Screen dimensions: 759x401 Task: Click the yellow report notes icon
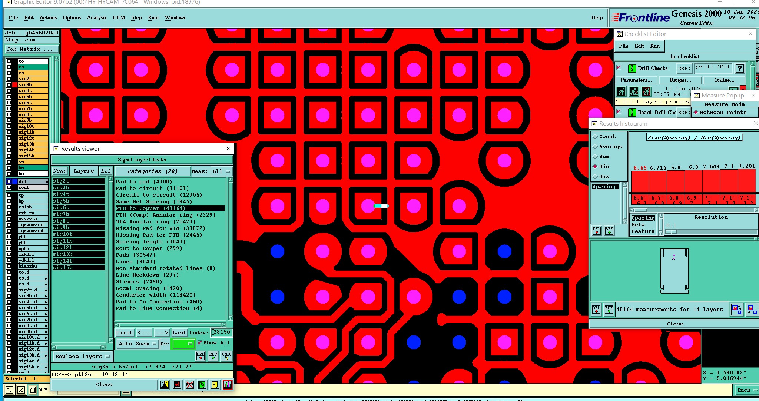coord(215,385)
